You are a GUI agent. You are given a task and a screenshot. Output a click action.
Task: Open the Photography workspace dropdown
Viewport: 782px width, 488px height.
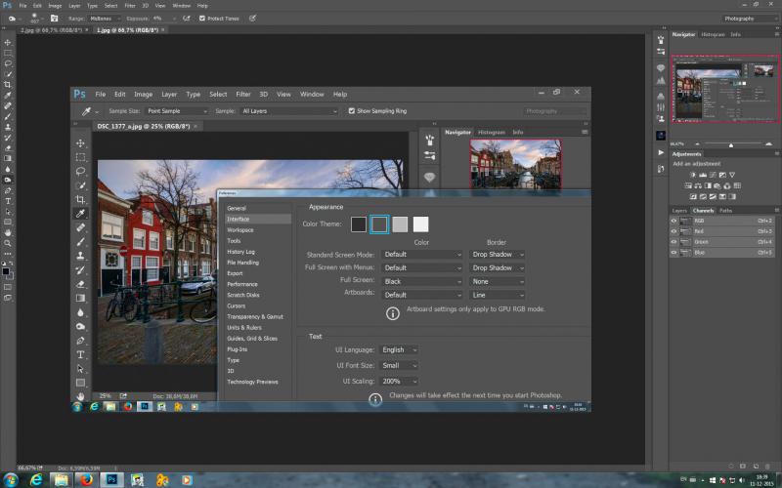click(749, 19)
